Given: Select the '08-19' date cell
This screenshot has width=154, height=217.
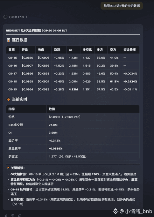Looking at the screenshot, I should pos(12,89).
